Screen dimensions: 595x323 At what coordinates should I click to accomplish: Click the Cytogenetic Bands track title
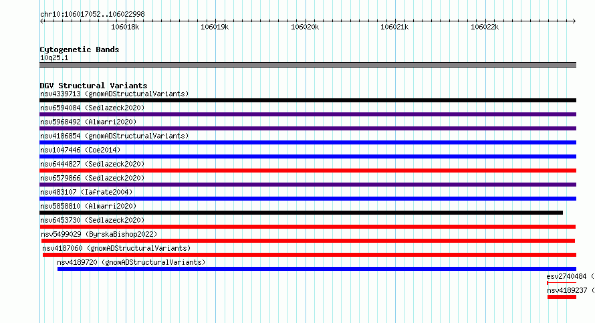pos(80,49)
